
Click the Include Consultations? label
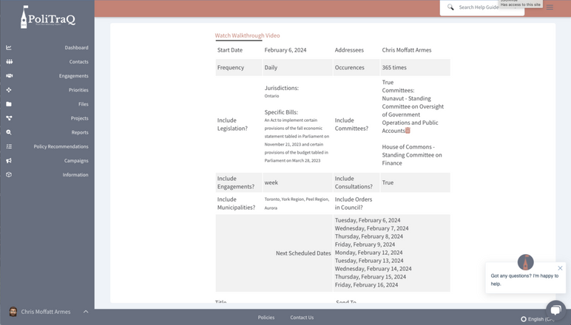354,182
